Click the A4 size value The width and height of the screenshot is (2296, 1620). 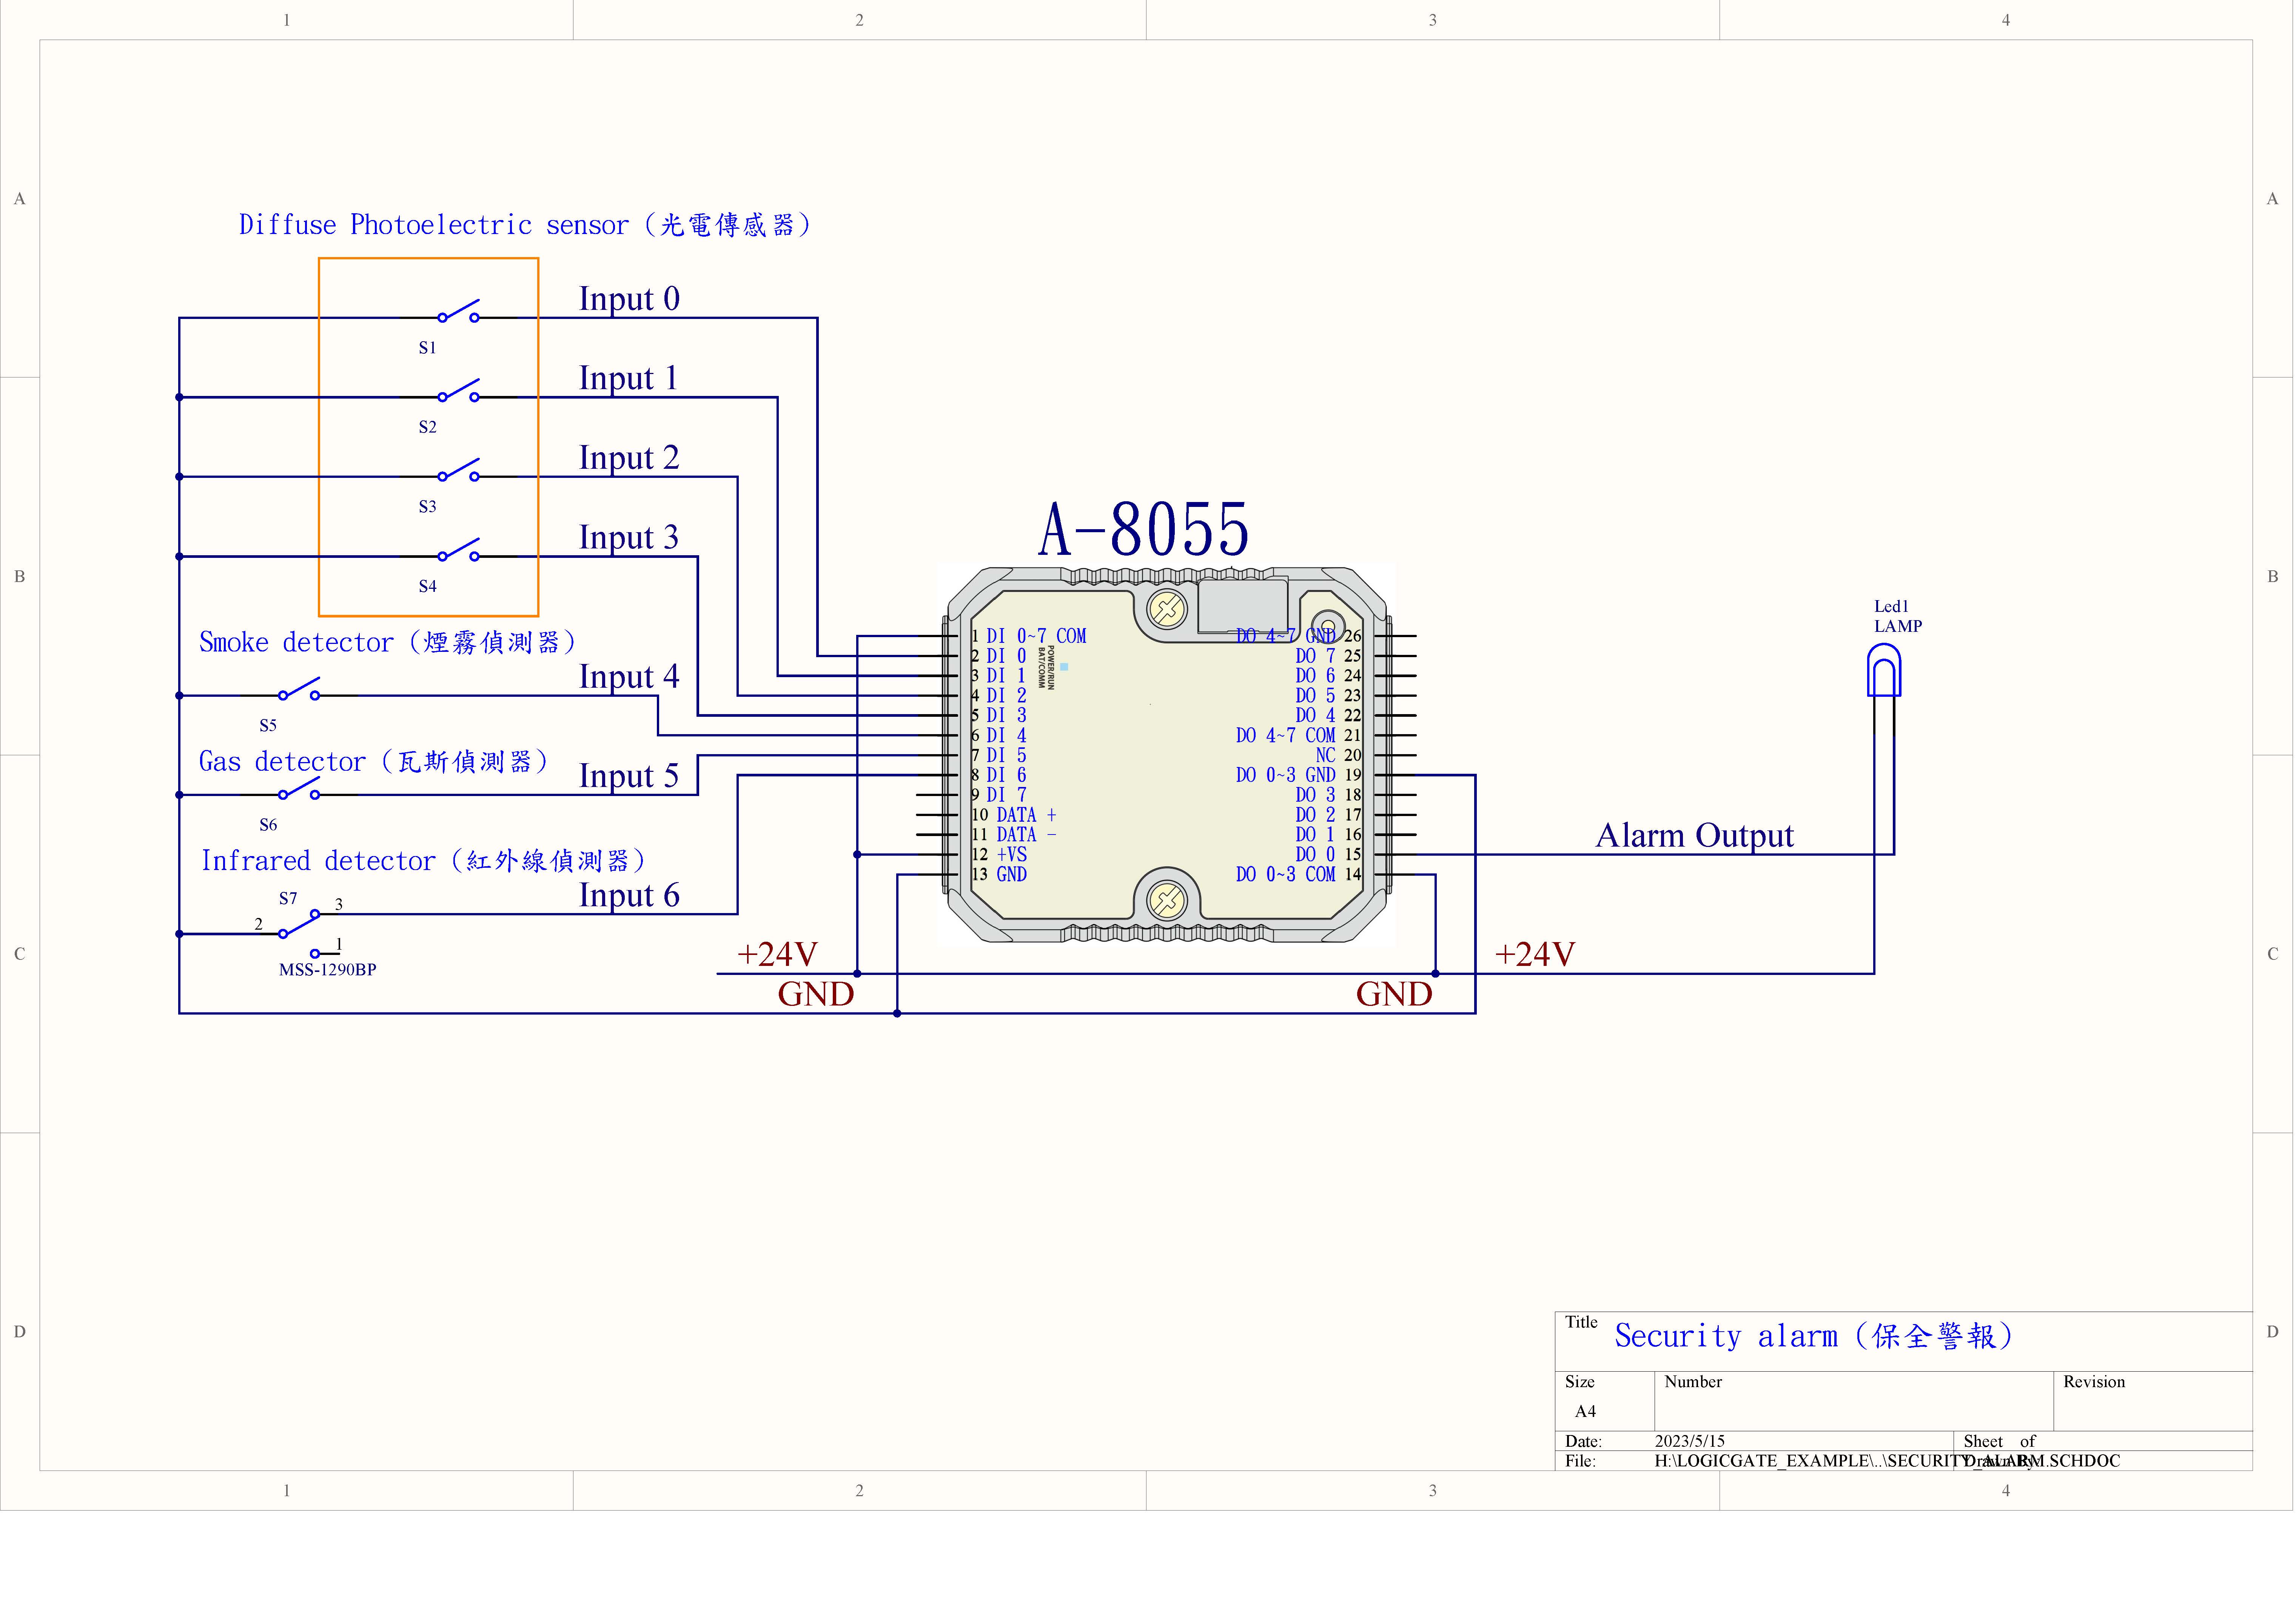(1585, 1412)
